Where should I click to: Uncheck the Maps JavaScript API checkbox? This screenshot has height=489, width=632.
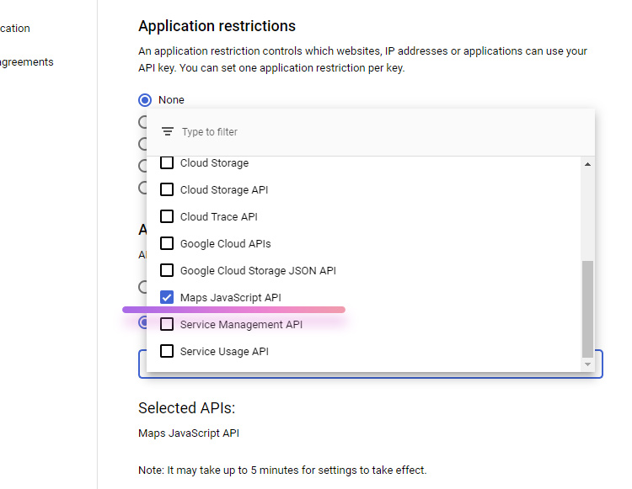click(167, 297)
